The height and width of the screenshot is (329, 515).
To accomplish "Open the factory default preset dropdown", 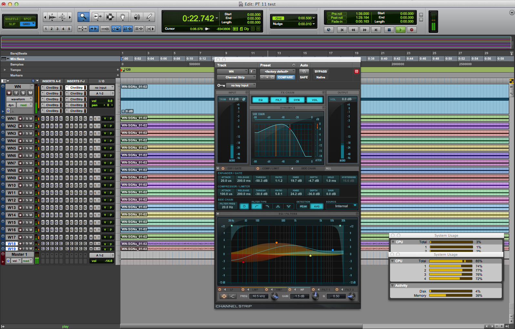I will pos(278,72).
